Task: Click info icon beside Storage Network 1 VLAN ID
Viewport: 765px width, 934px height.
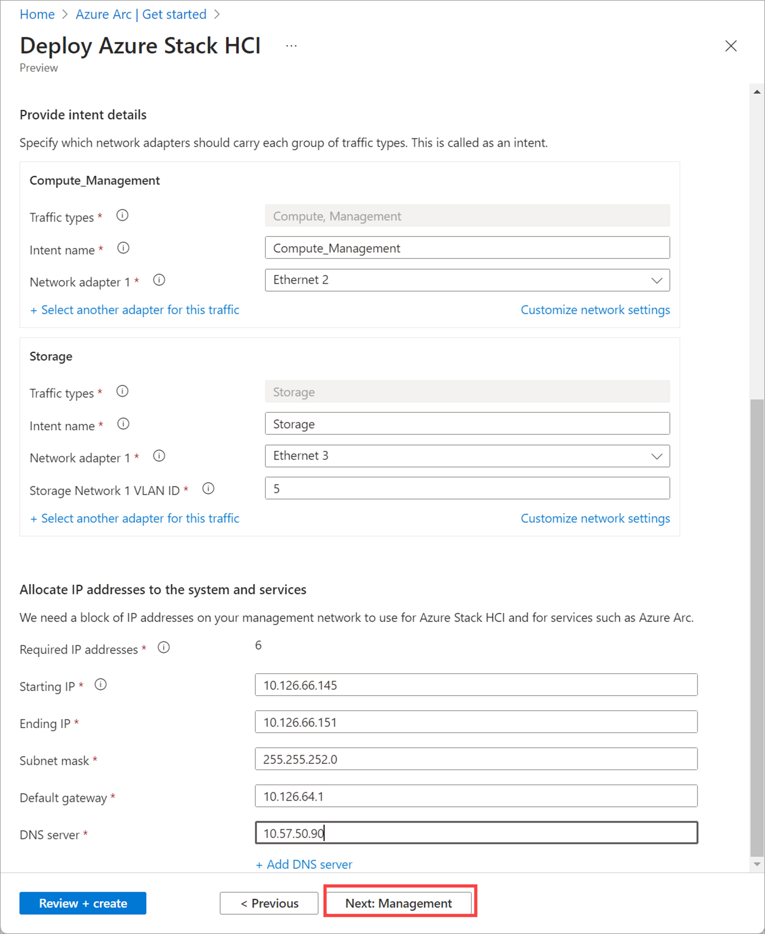Action: [208, 489]
